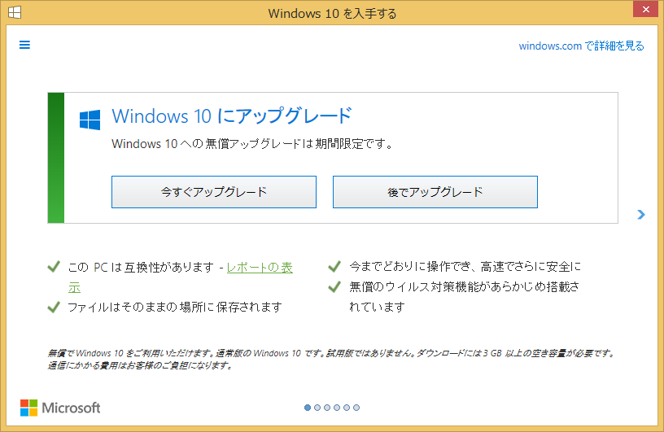Open the windows.com で詳細を見る link
Screen dimensions: 664x432
[x=581, y=46]
